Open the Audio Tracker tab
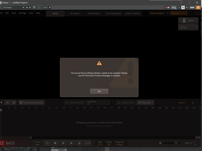 click(x=133, y=13)
